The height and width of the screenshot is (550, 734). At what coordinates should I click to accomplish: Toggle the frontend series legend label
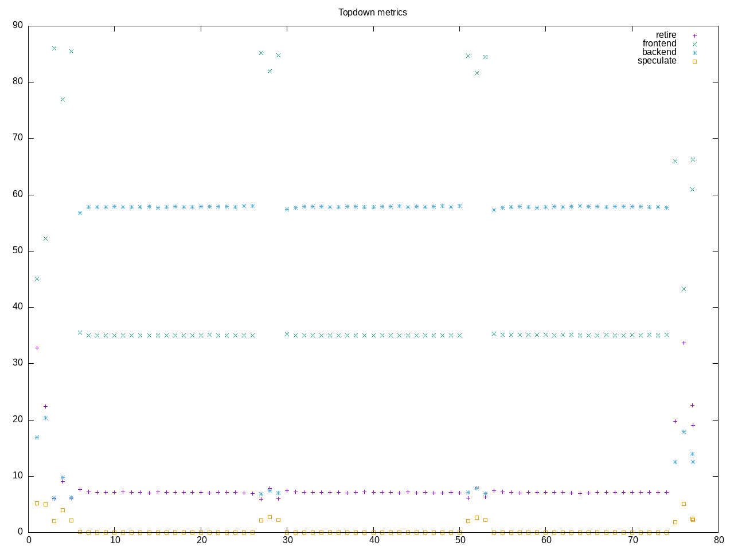click(x=659, y=44)
